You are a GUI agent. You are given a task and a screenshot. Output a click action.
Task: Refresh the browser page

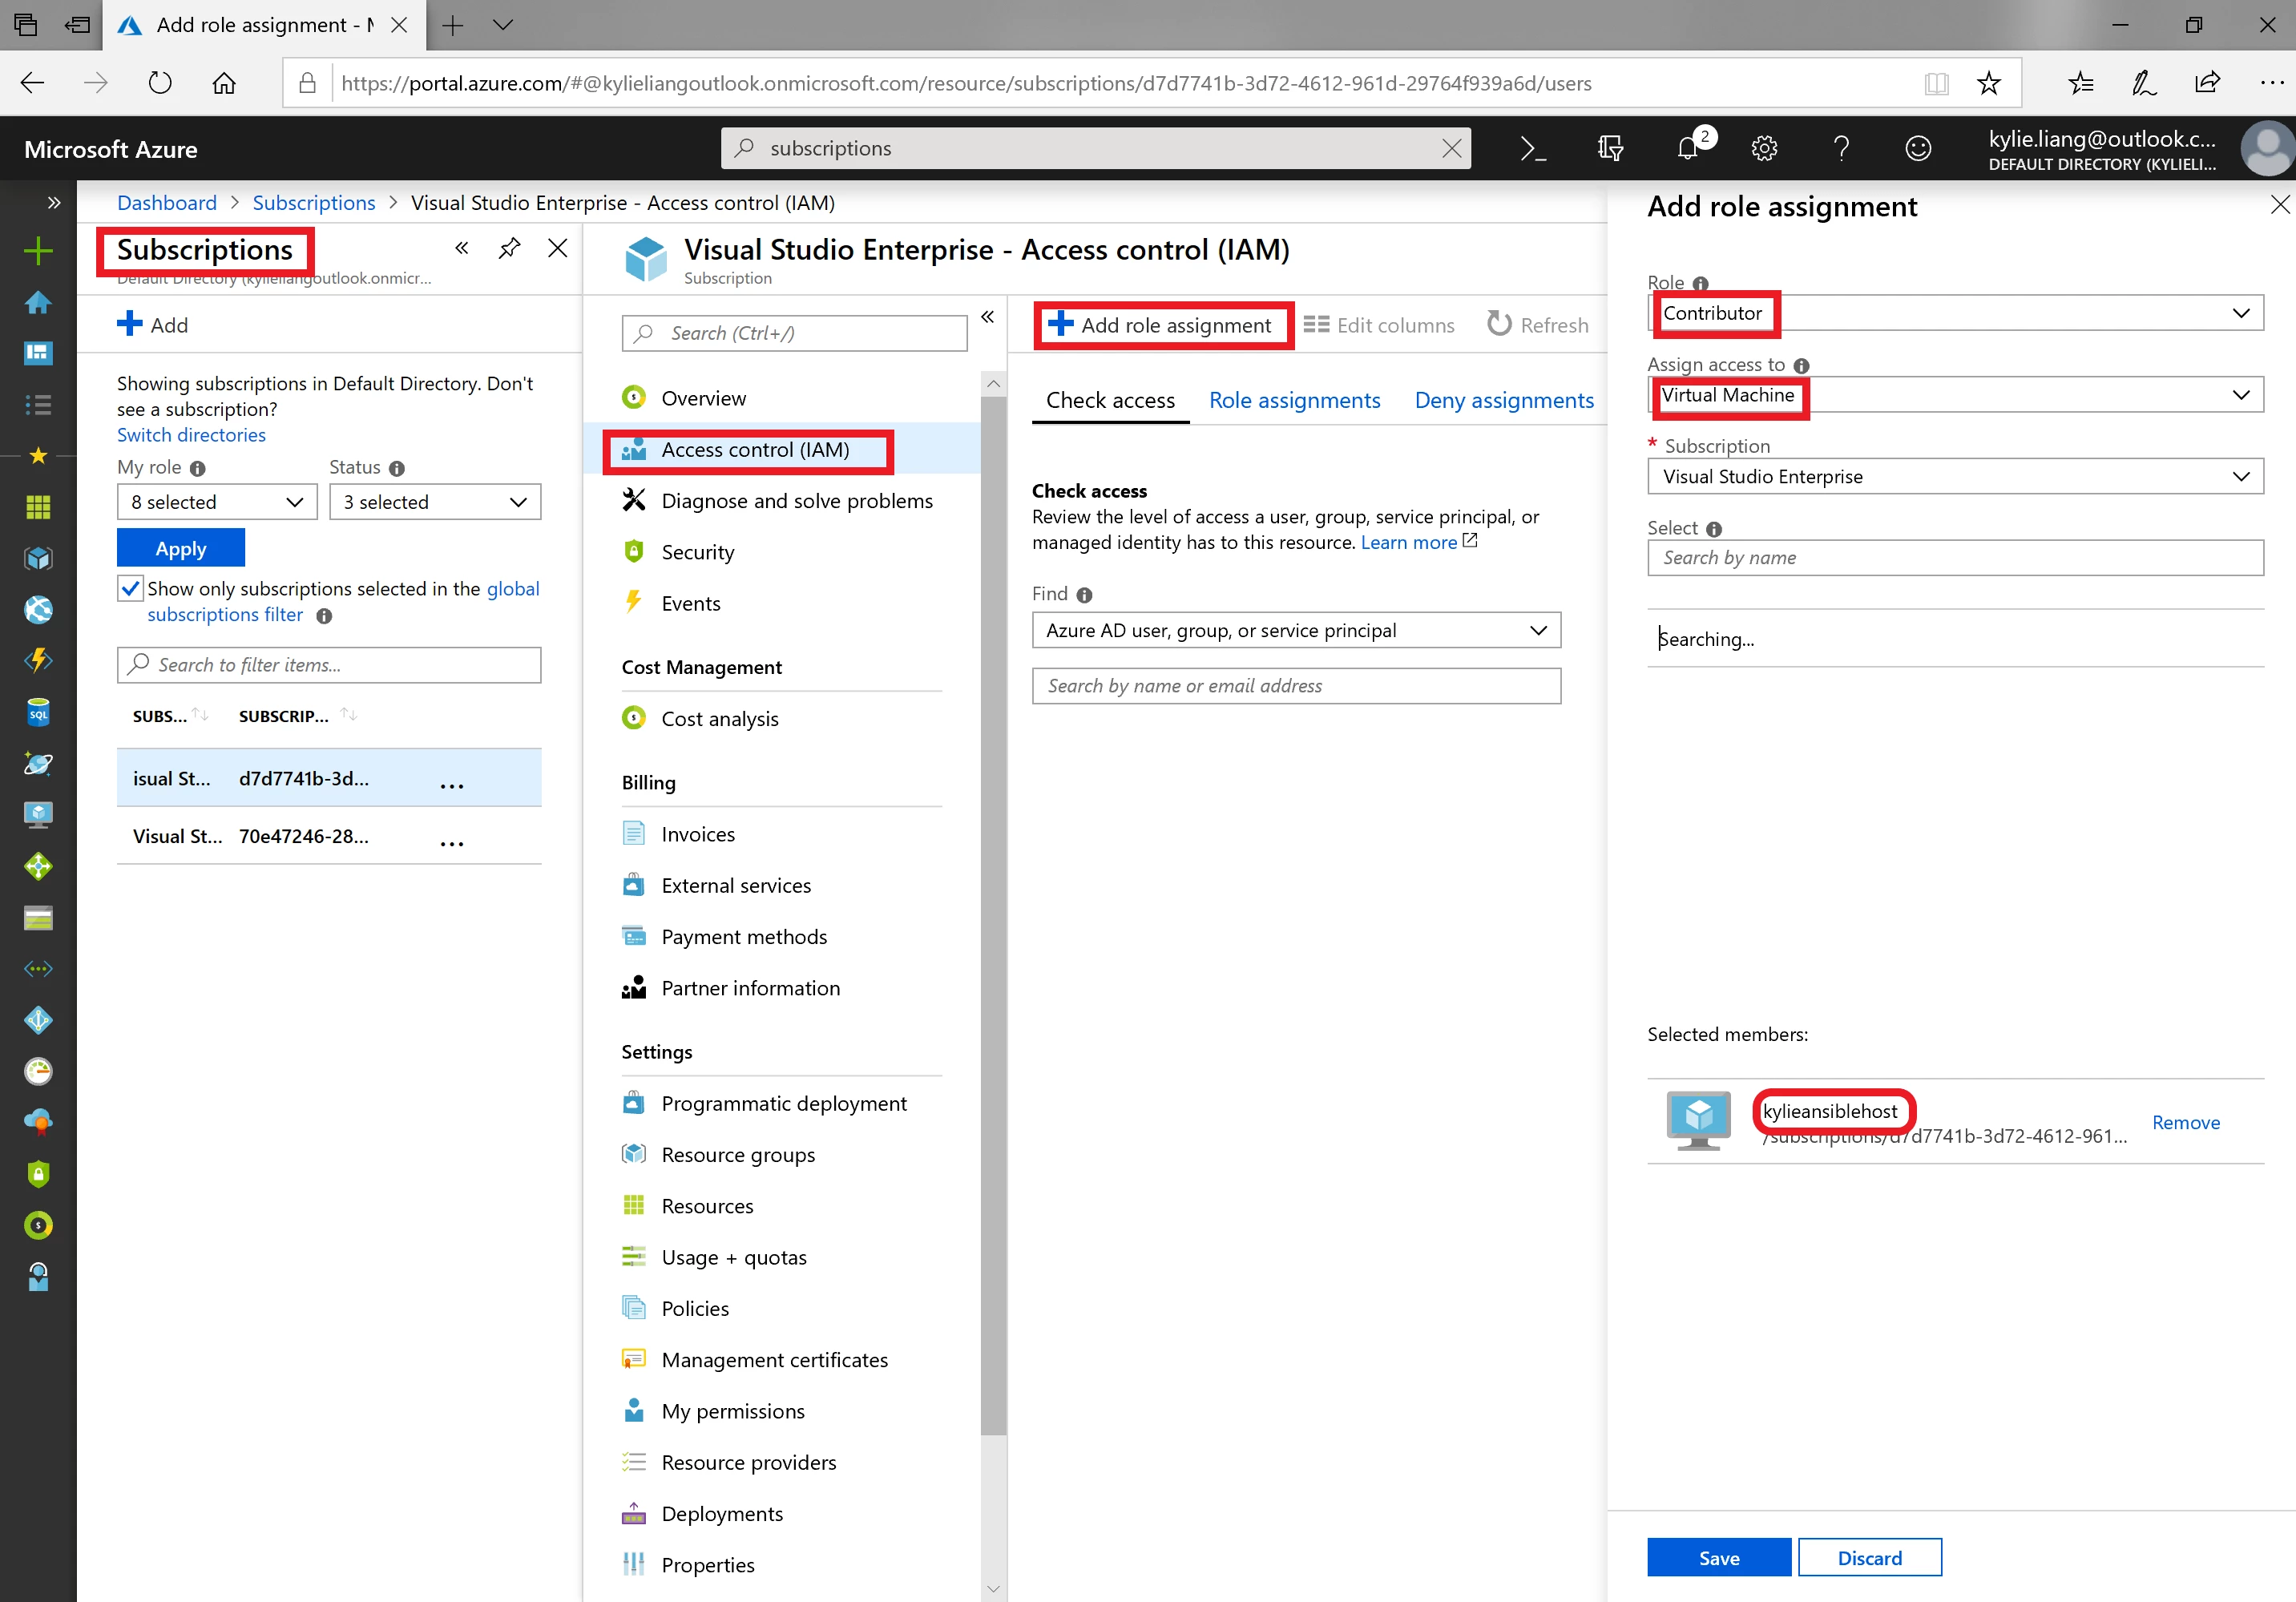click(x=160, y=83)
